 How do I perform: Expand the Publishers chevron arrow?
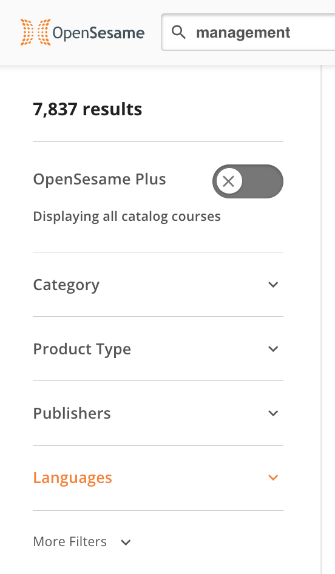[273, 413]
